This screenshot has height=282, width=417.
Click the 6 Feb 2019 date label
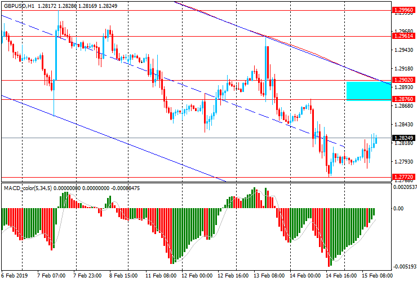click(16, 276)
